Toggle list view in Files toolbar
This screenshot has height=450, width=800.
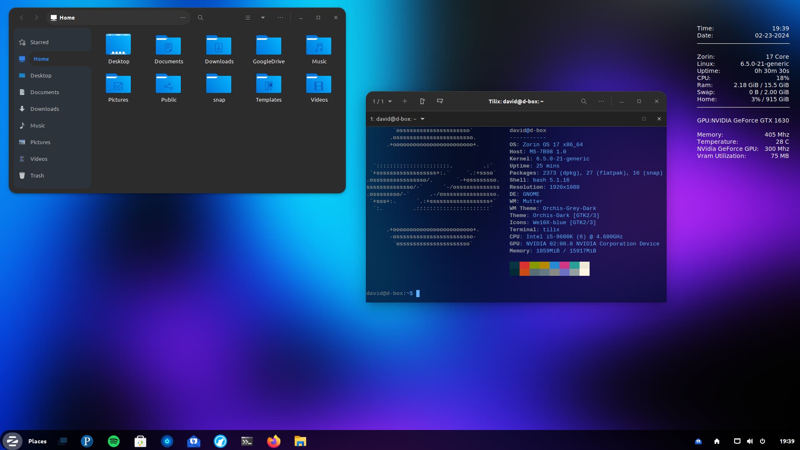click(x=247, y=17)
